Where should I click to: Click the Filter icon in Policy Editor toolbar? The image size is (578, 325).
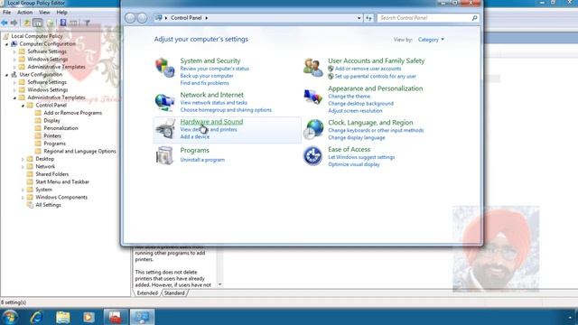[x=87, y=23]
